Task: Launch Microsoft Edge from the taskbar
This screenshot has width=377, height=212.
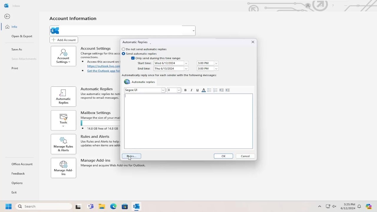Action: coord(113,206)
